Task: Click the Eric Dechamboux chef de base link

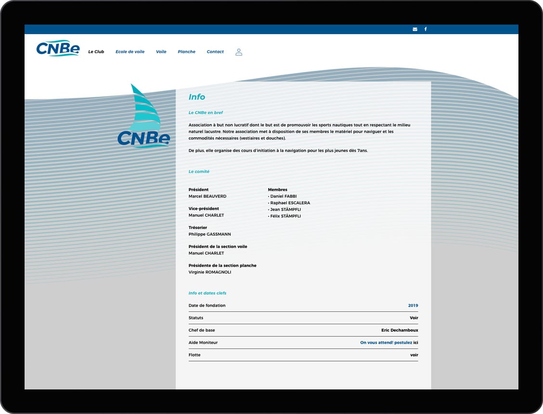Action: 400,330
